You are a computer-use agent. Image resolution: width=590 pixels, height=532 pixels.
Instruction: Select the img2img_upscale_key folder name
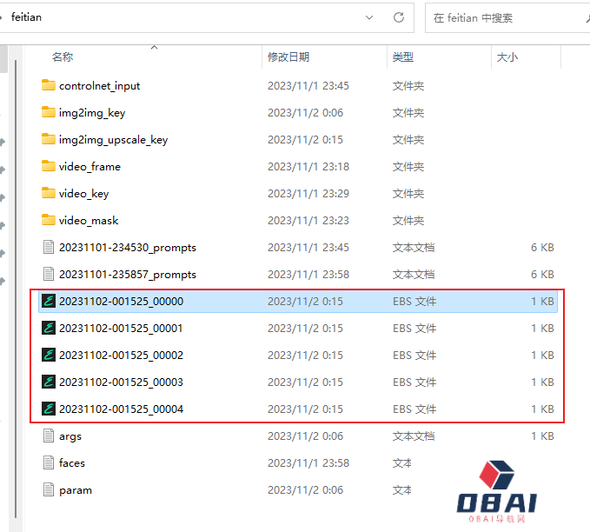point(113,139)
